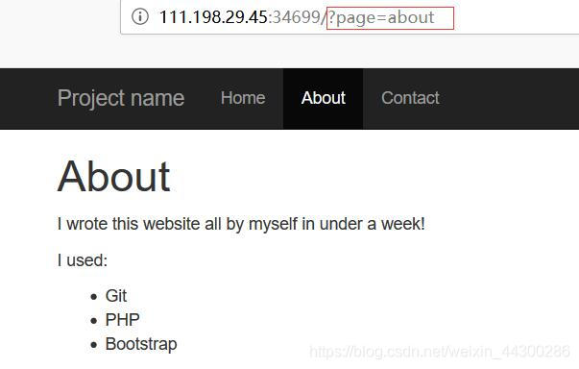Click the Git list item

click(x=116, y=296)
